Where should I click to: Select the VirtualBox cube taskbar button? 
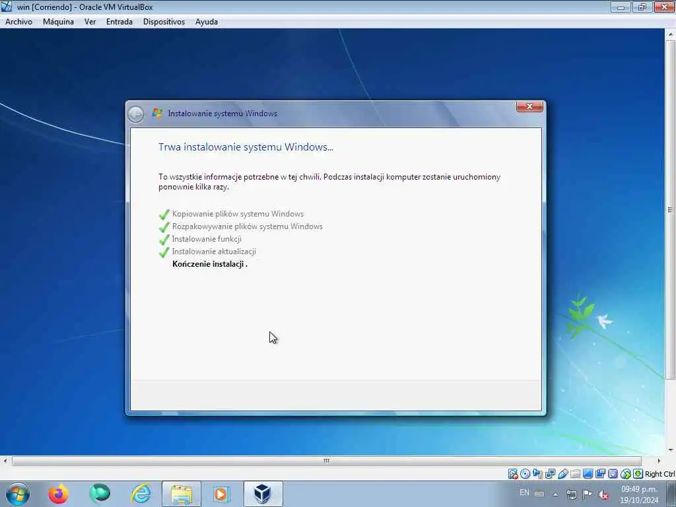pos(263,494)
